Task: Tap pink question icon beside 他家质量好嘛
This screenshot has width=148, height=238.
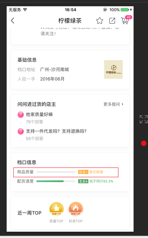Action: [21, 115]
